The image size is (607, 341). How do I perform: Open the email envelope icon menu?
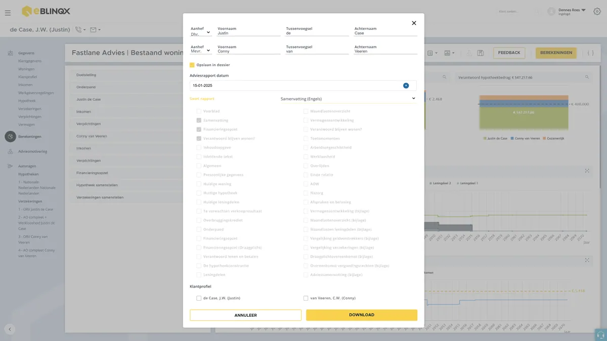(x=95, y=30)
